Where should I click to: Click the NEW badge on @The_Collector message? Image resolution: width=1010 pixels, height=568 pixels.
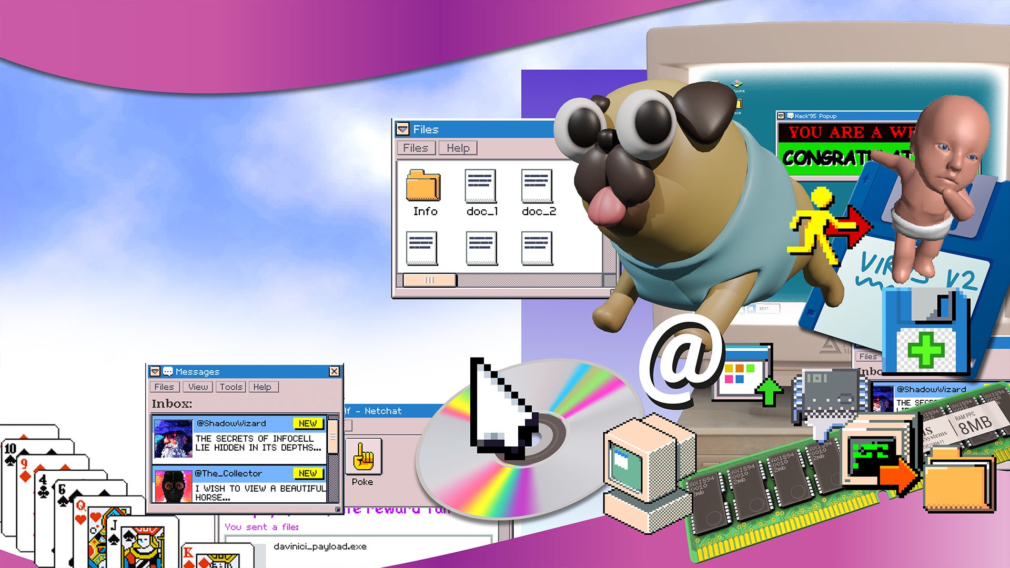coord(308,473)
